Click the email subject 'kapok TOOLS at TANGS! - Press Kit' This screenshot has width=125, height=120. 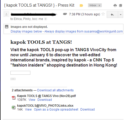(39, 5)
